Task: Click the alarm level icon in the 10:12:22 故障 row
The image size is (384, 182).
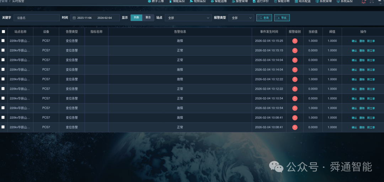Action: (295, 79)
